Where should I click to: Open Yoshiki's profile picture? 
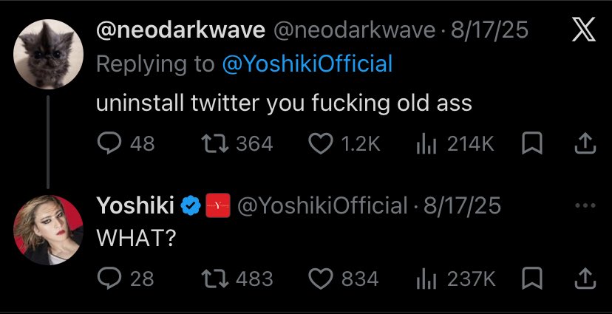(48, 230)
